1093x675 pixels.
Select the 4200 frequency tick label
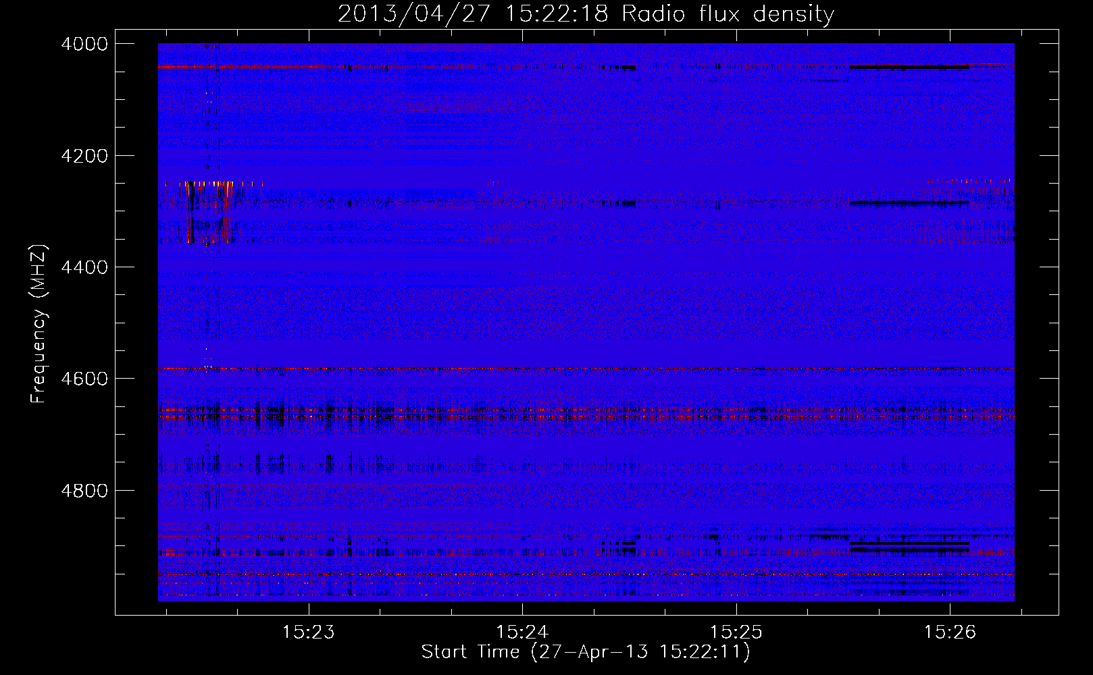point(84,156)
